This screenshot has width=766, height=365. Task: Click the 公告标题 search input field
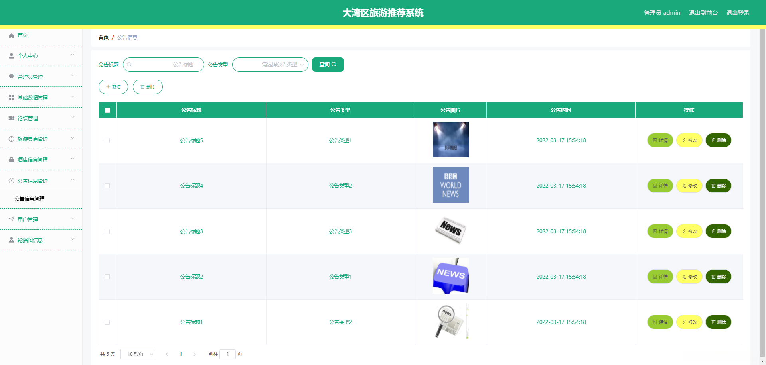pyautogui.click(x=164, y=65)
